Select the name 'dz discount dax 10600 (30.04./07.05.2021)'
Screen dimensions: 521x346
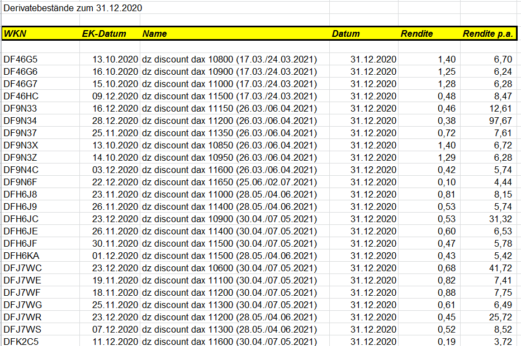point(229,268)
